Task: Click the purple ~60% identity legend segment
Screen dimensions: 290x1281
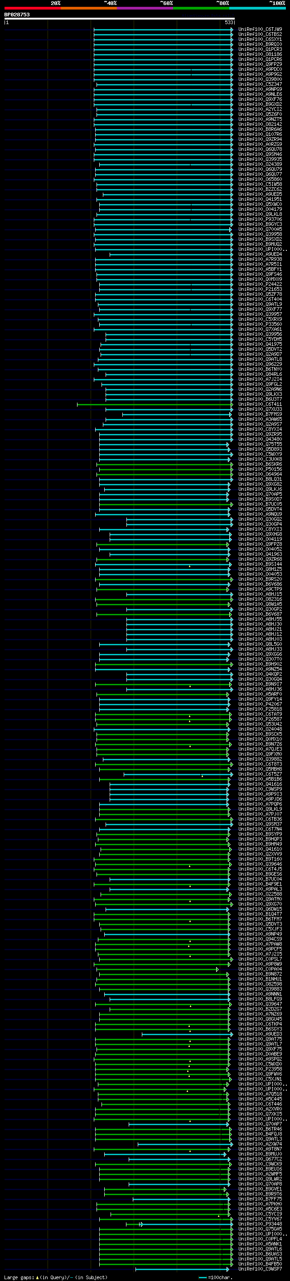Action: point(145,8)
